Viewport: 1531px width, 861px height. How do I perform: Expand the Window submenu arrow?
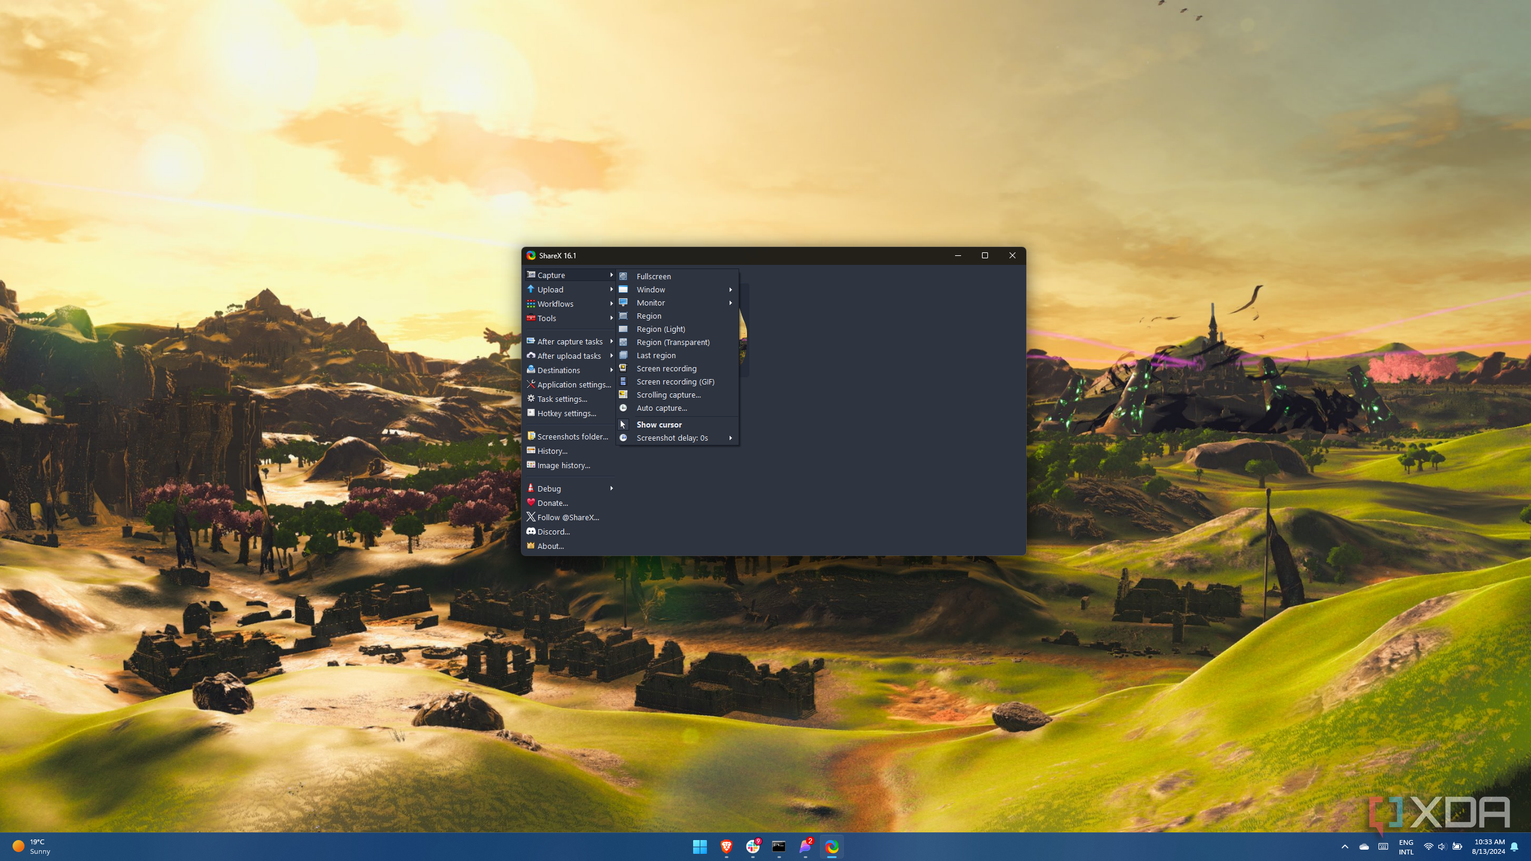[x=730, y=289]
